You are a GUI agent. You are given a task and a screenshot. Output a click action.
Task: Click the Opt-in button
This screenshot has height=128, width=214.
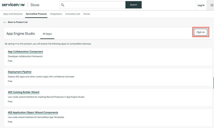pyautogui.click(x=201, y=32)
